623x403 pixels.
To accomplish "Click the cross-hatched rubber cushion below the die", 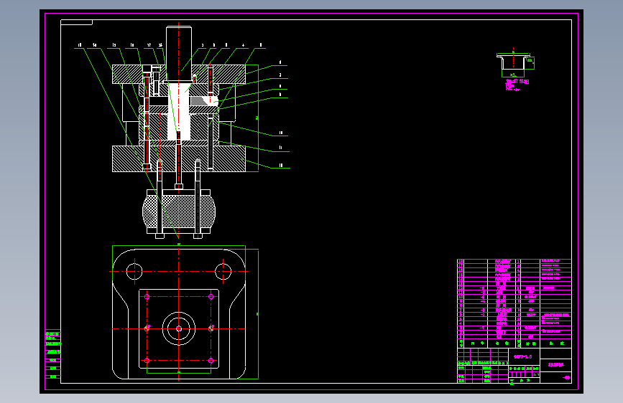I will pos(179,212).
